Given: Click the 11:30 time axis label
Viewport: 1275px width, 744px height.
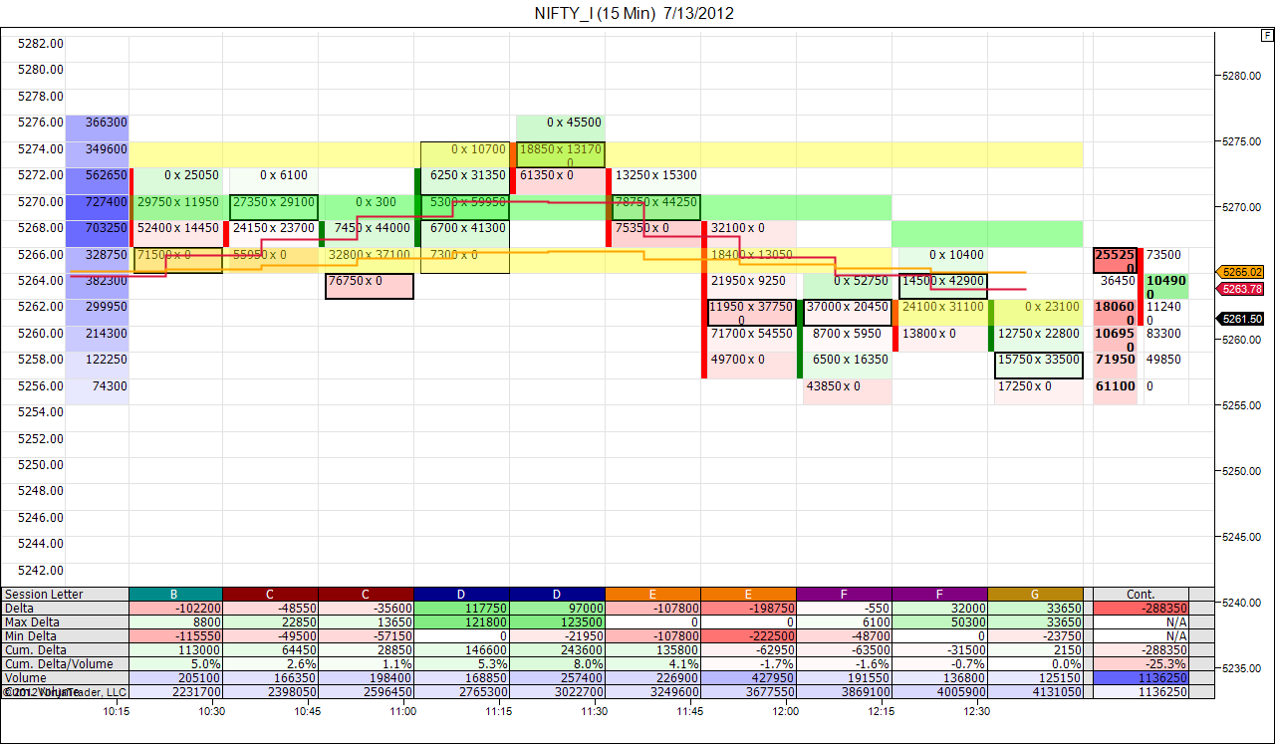Looking at the screenshot, I should pyautogui.click(x=595, y=711).
